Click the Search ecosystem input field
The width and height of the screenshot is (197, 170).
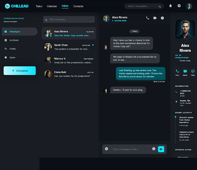[x=144, y=6]
